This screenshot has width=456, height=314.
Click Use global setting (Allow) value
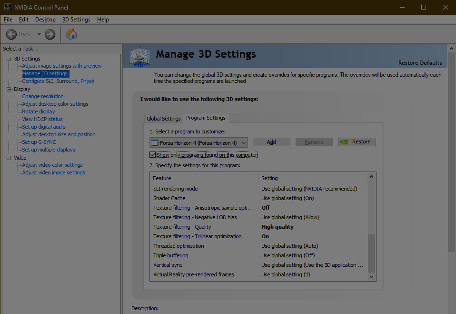click(x=290, y=217)
